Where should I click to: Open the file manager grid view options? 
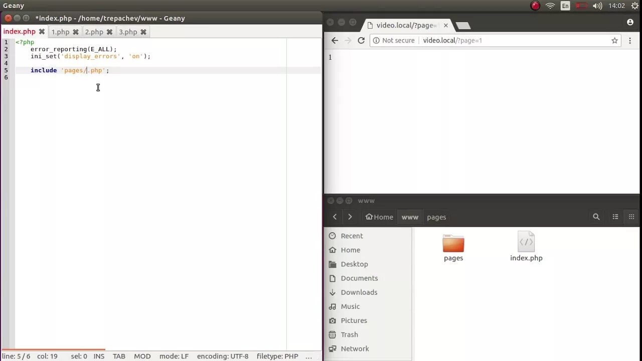tap(631, 217)
